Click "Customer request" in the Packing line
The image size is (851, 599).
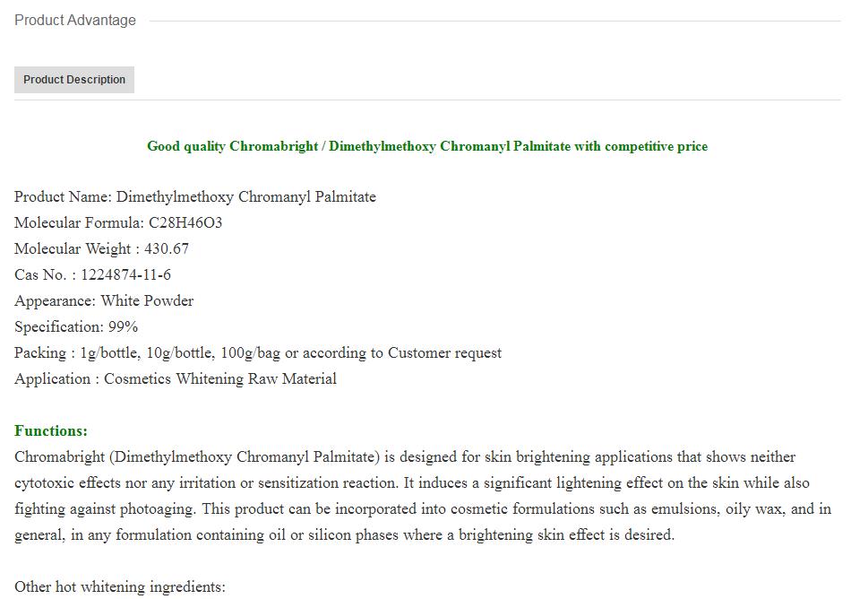point(444,353)
